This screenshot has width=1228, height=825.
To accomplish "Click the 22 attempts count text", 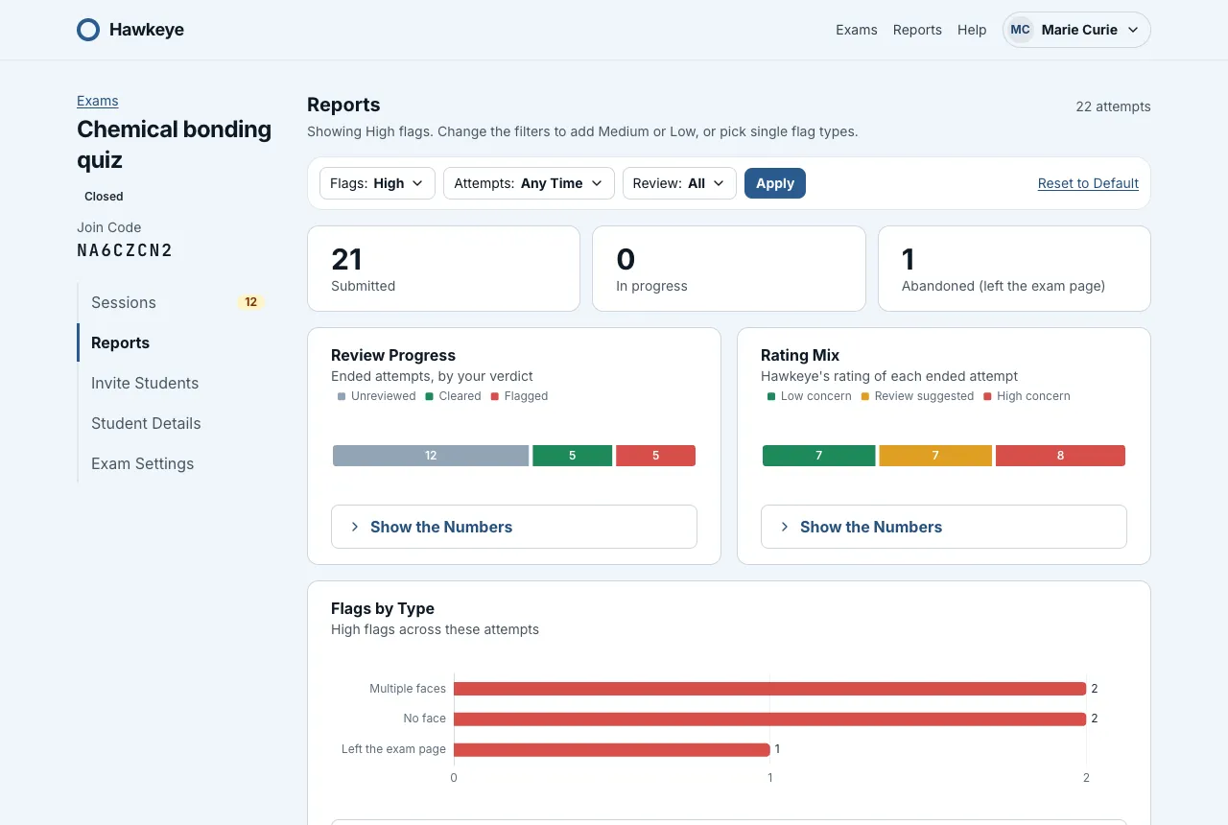I will point(1113,106).
